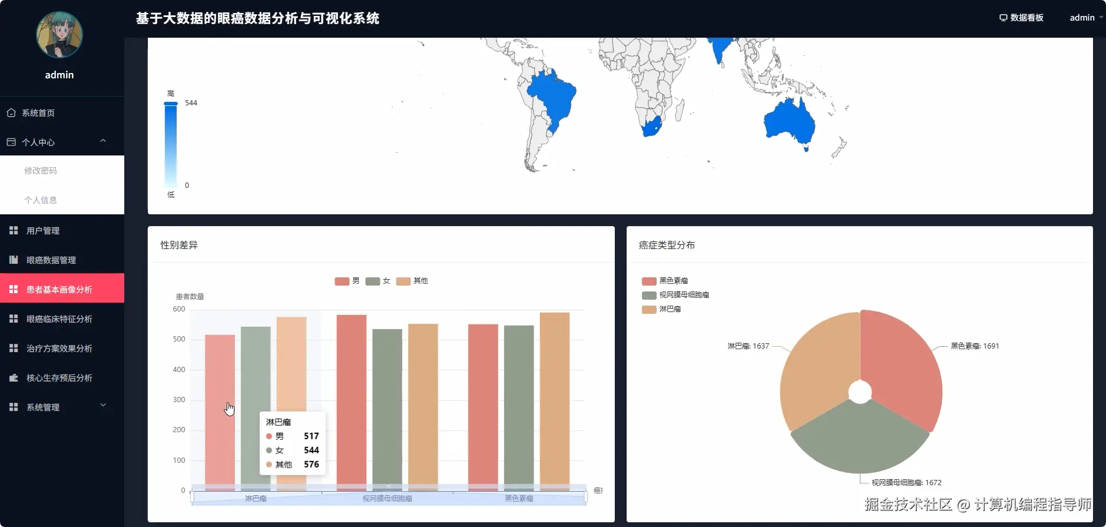1106x527 pixels.
Task: Go to 眼癌数据管理 page
Action: [x=62, y=260]
